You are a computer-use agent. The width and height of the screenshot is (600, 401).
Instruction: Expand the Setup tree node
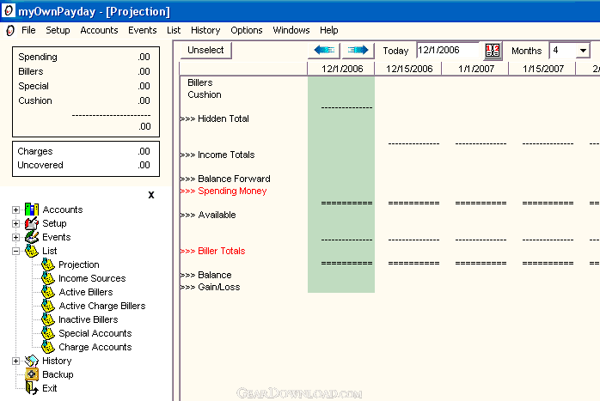coord(15,223)
